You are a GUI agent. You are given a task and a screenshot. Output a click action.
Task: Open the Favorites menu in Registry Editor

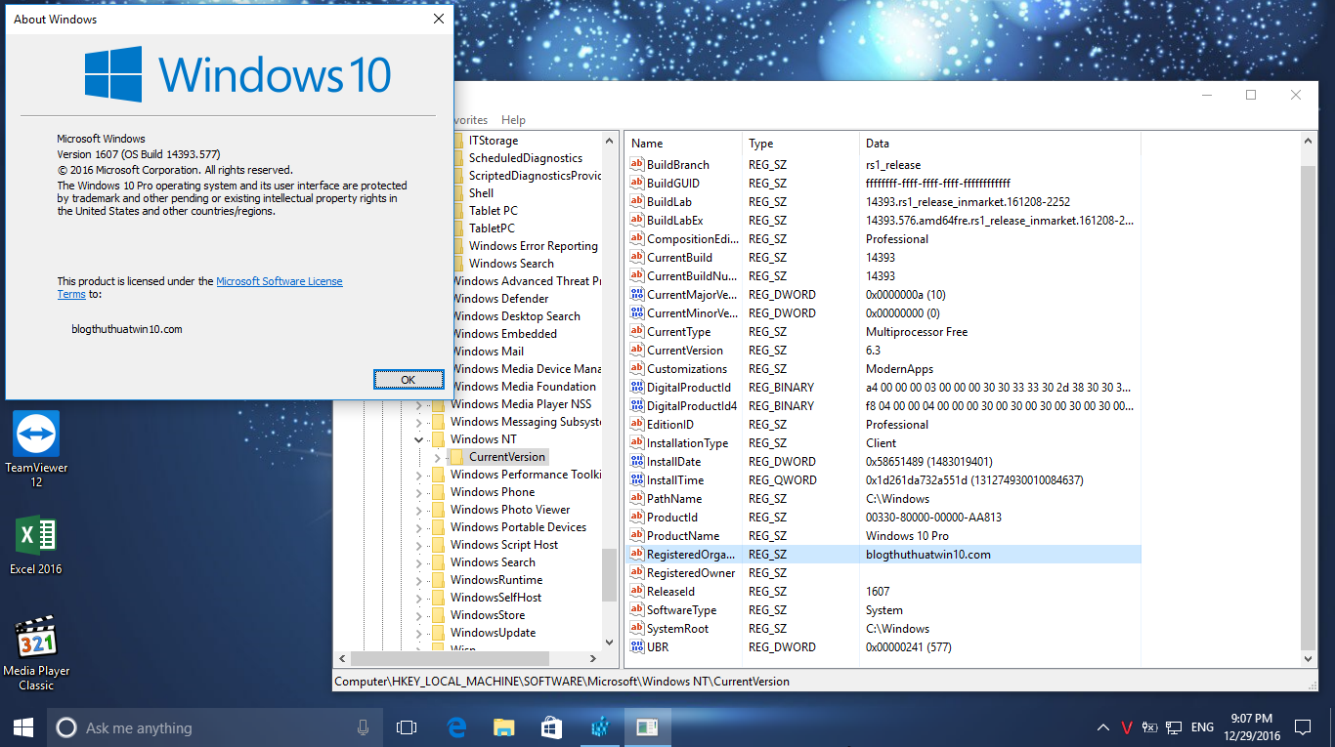pyautogui.click(x=469, y=119)
